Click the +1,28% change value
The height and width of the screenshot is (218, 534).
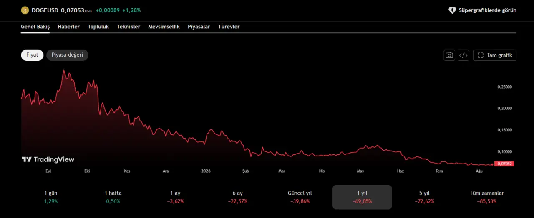point(132,10)
